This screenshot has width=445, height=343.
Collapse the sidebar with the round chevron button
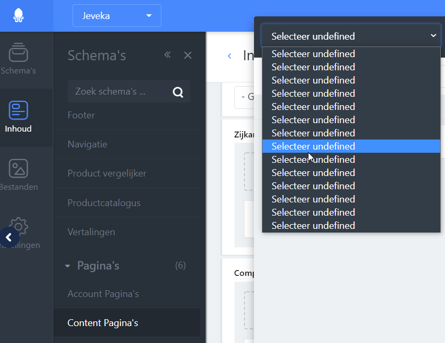point(9,237)
